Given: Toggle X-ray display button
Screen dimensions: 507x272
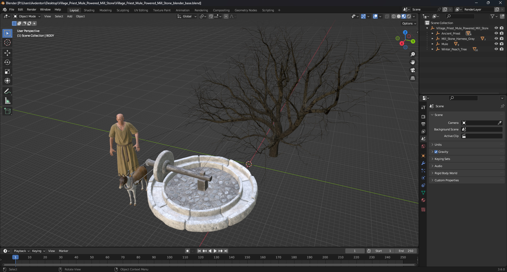Looking at the screenshot, I should [387, 16].
